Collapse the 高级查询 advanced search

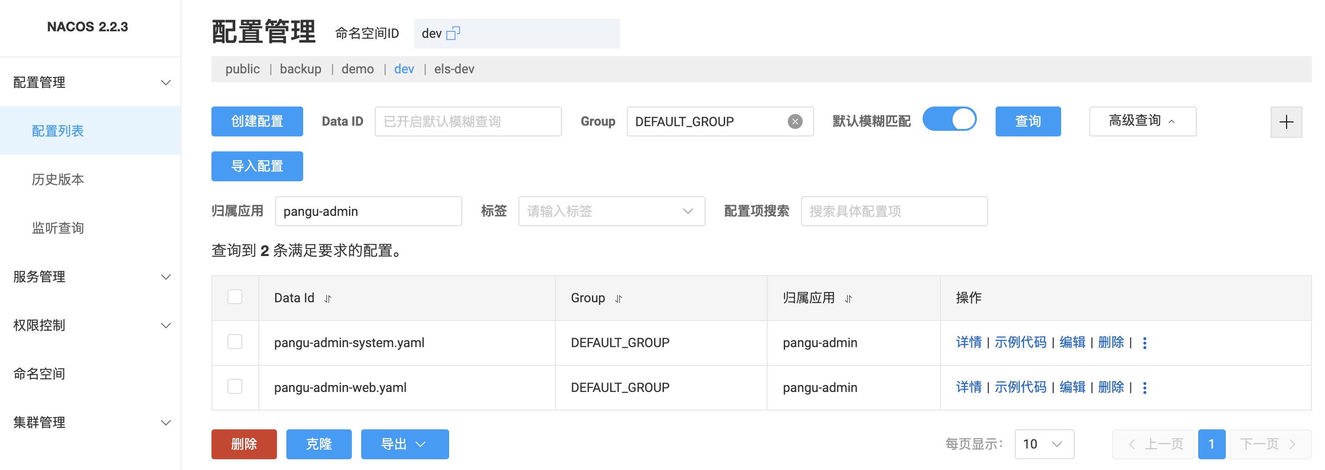click(1143, 121)
